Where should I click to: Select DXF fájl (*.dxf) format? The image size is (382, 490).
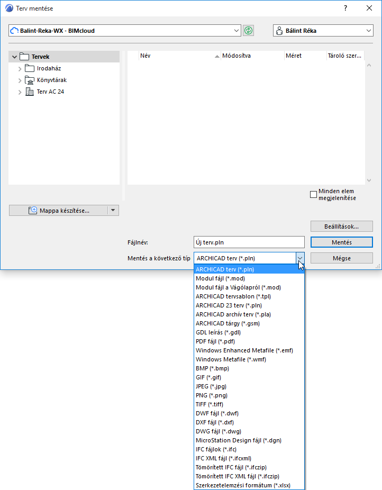(249, 422)
